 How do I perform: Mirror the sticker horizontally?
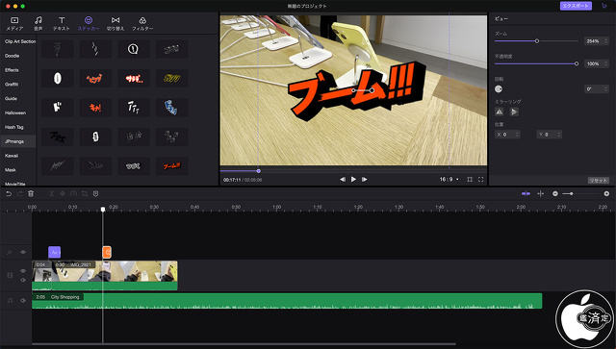[x=500, y=112]
